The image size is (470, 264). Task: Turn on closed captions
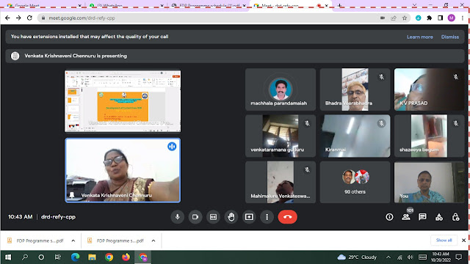(213, 217)
